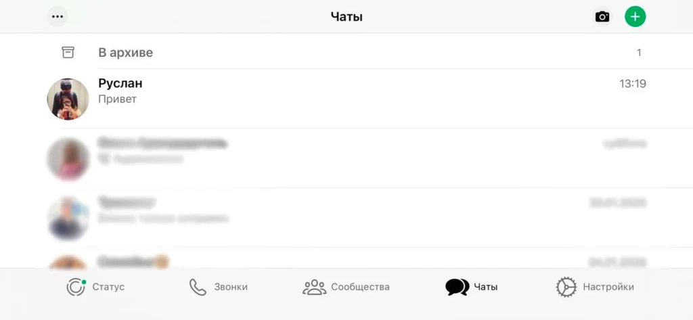
Task: Click the pink blurred contact avatar
Action: [x=68, y=159]
